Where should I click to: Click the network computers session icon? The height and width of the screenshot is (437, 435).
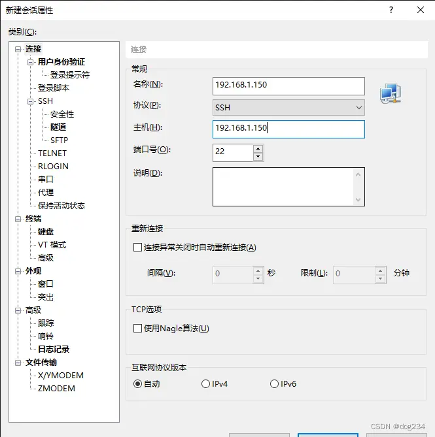pos(391,95)
